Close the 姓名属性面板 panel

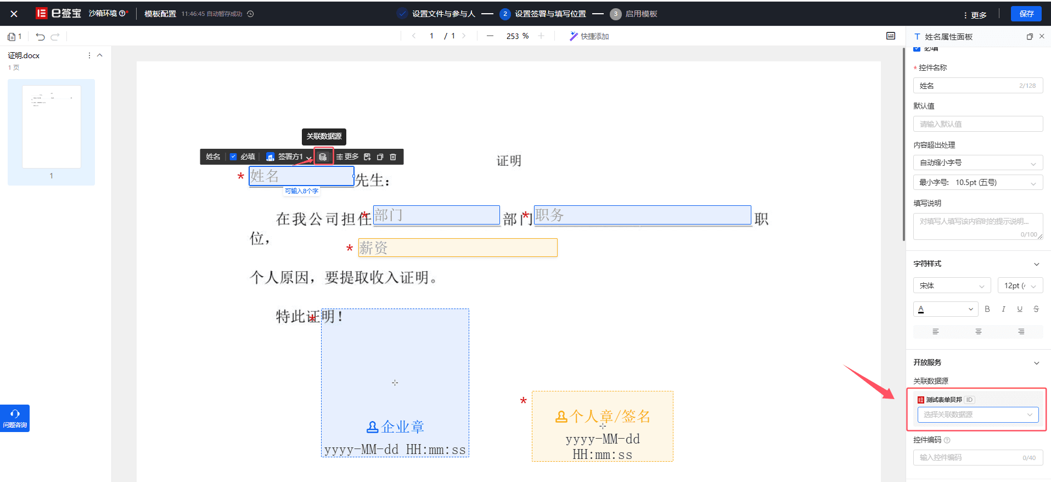click(1042, 36)
